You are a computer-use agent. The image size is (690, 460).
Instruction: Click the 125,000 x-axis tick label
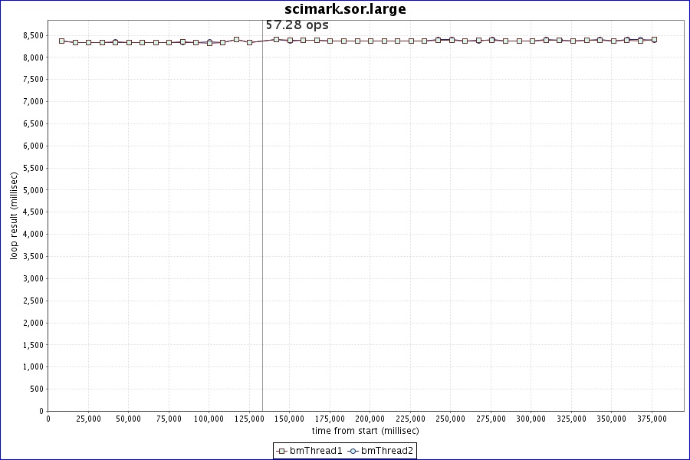[249, 419]
